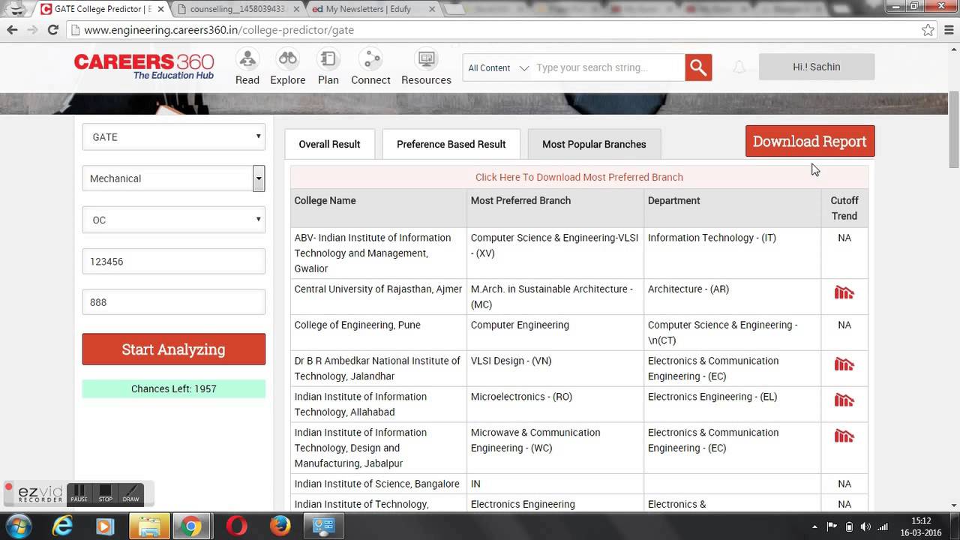Switch to Preference Based Result tab
The width and height of the screenshot is (960, 540).
tap(451, 144)
